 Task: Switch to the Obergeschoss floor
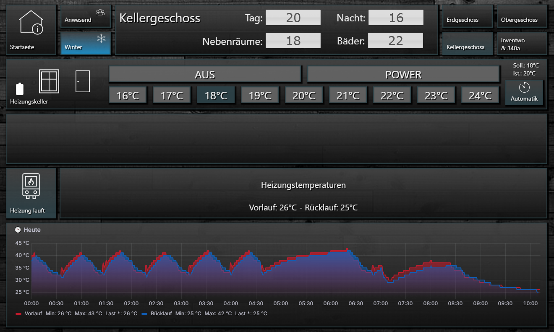click(522, 16)
